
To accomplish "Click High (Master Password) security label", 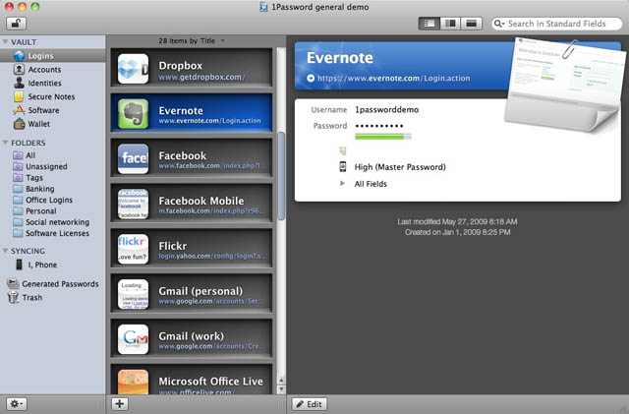I will [400, 167].
